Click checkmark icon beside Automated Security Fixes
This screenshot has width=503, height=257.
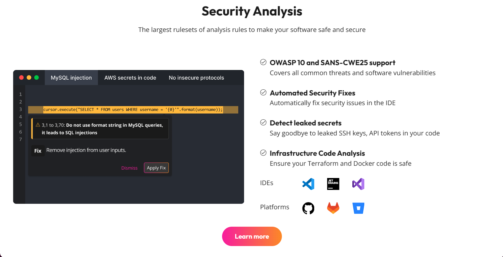tap(263, 93)
